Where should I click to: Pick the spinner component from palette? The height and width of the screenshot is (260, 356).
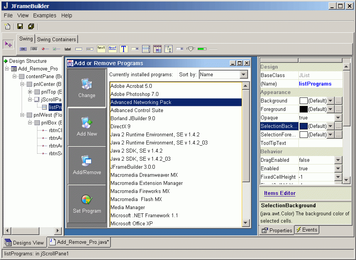pos(180,49)
